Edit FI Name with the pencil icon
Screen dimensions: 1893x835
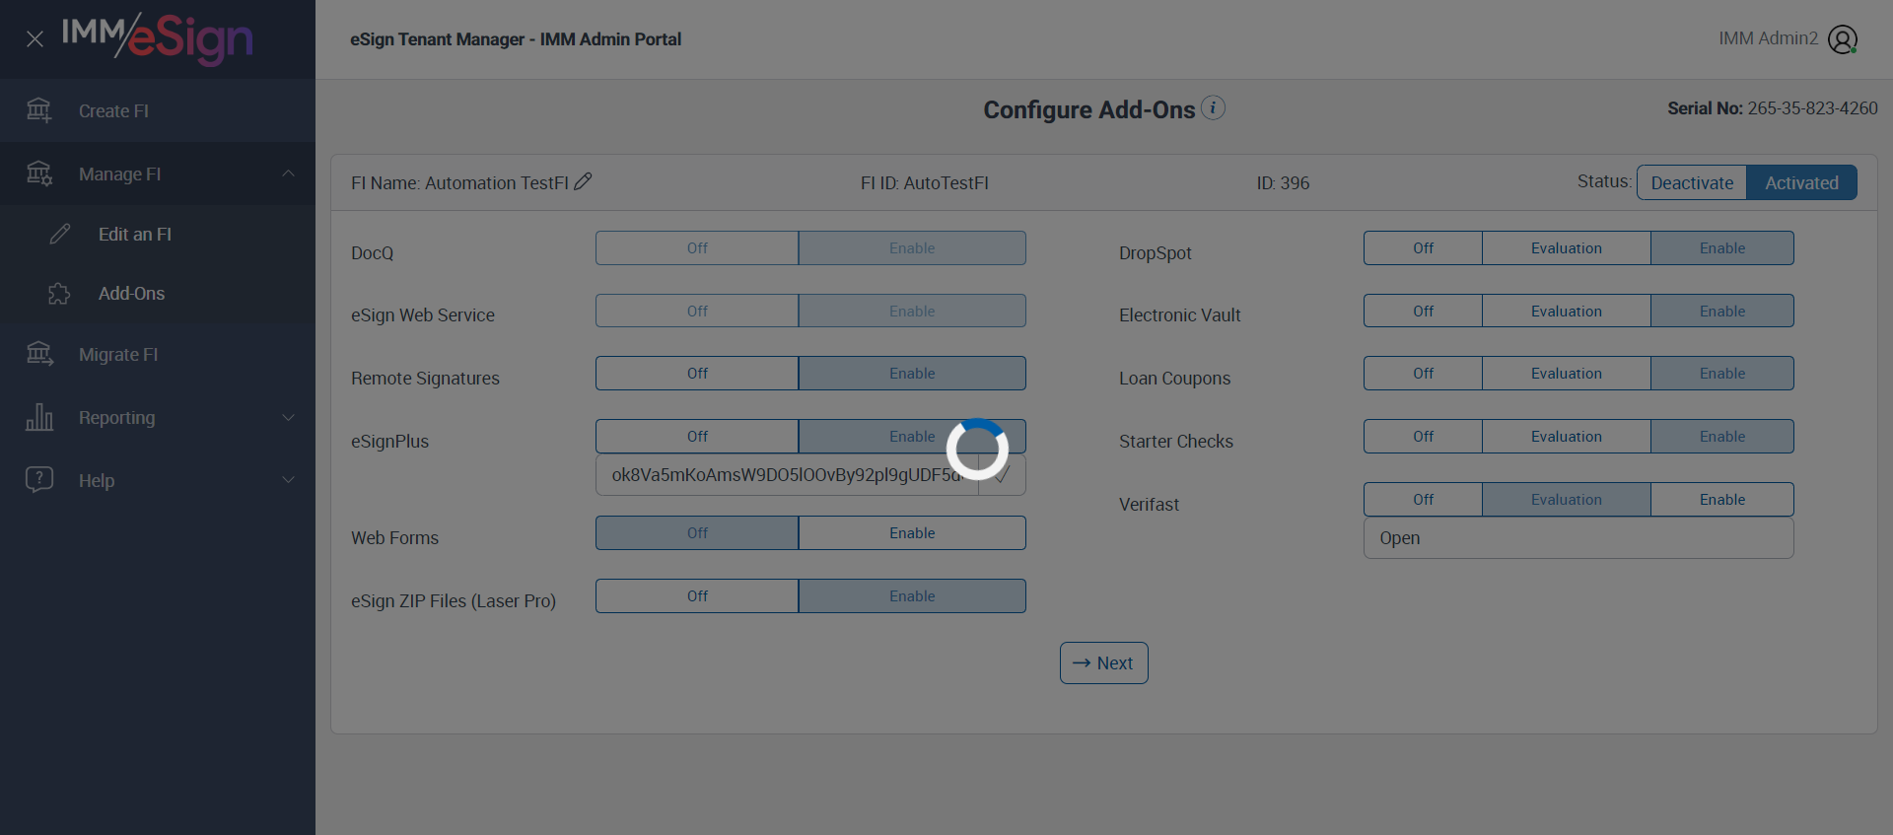tap(583, 181)
